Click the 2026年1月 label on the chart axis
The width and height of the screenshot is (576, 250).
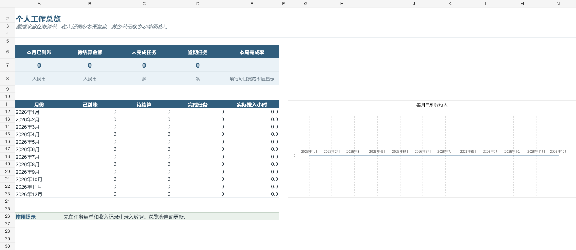click(x=309, y=152)
